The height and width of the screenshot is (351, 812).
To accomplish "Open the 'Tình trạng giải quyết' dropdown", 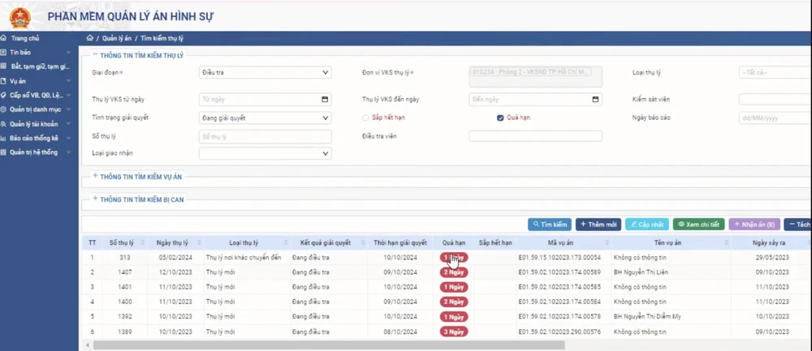I will (x=265, y=118).
